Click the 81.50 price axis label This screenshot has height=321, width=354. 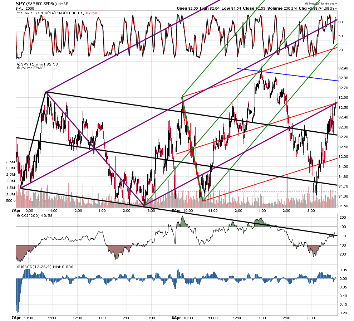(x=343, y=206)
